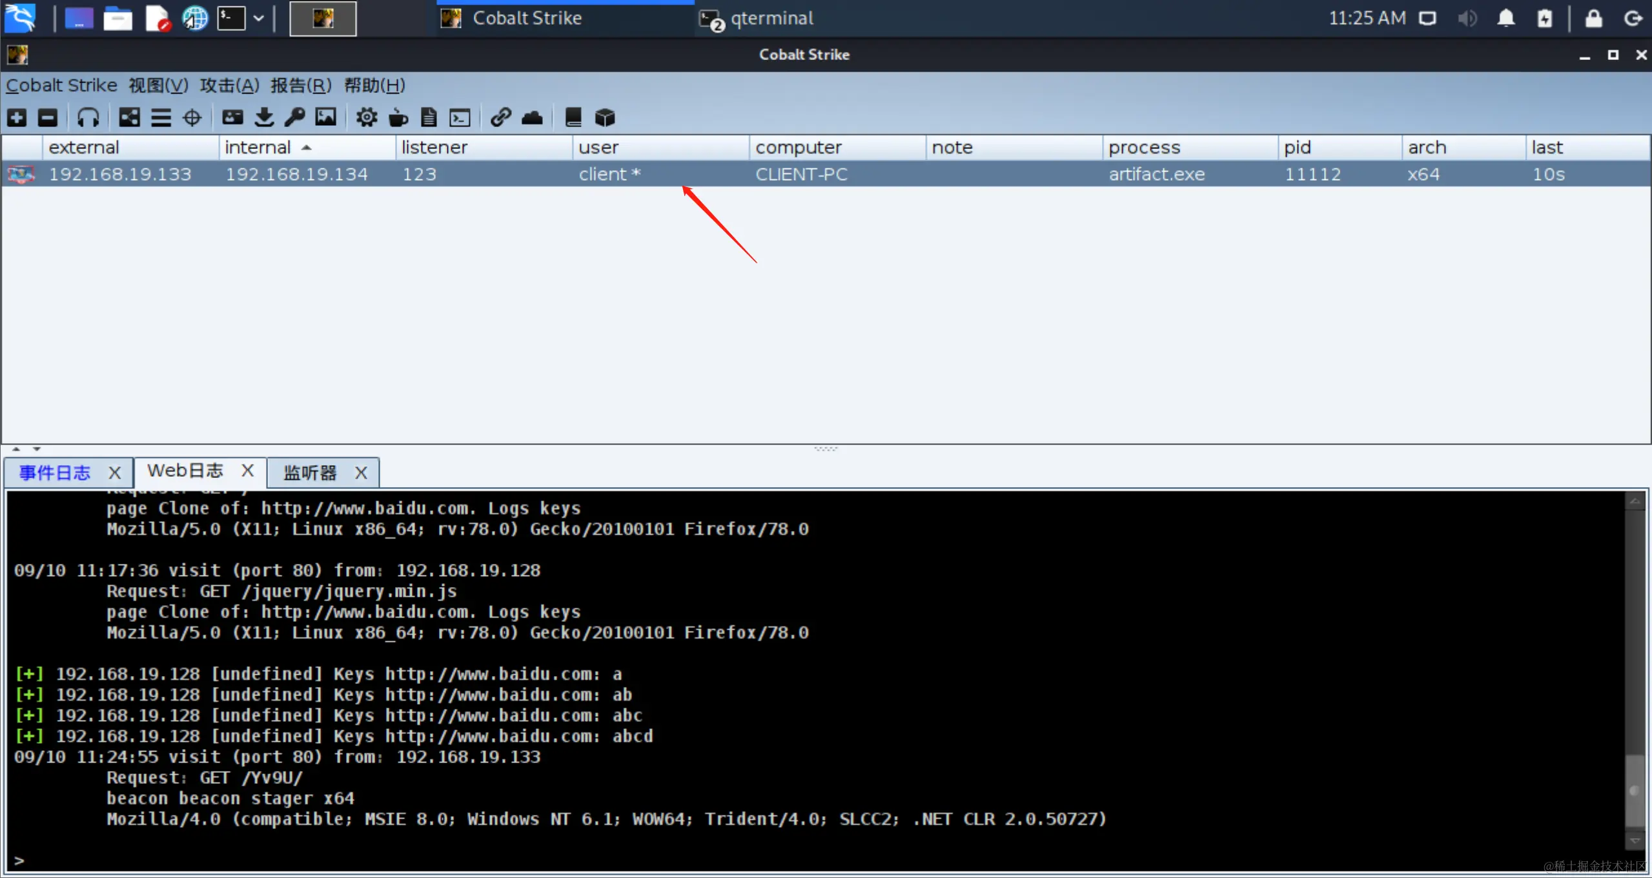Select the CLIENT-PC beacon session row
This screenshot has width=1652, height=878.
801,174
